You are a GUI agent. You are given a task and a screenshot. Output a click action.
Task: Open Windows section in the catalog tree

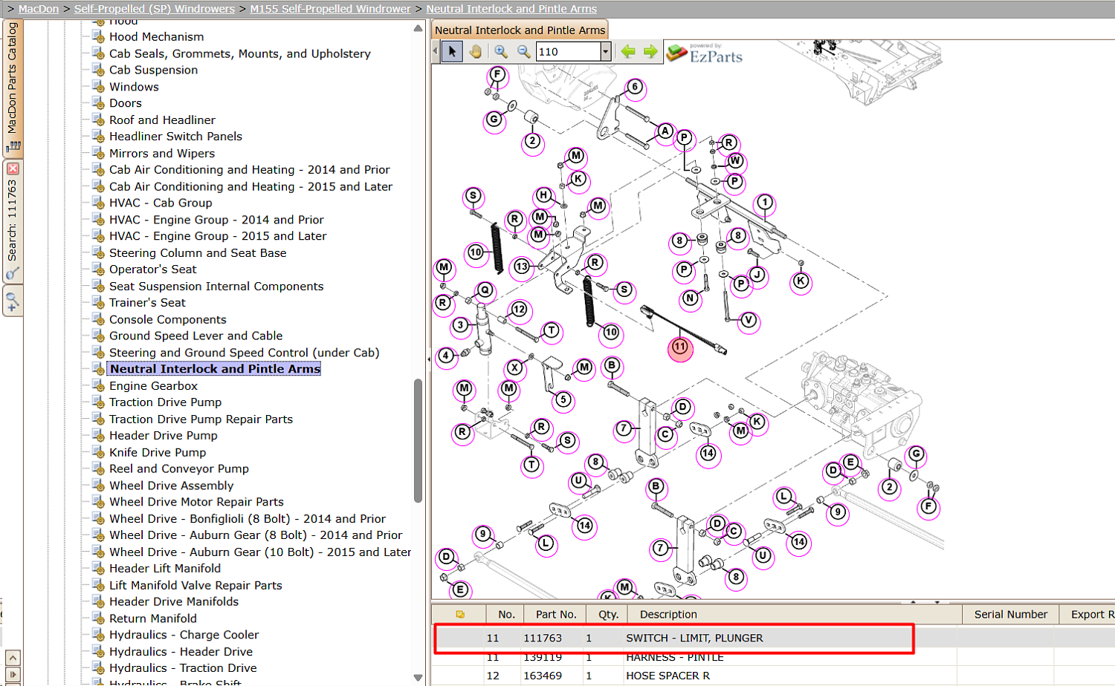coord(134,86)
